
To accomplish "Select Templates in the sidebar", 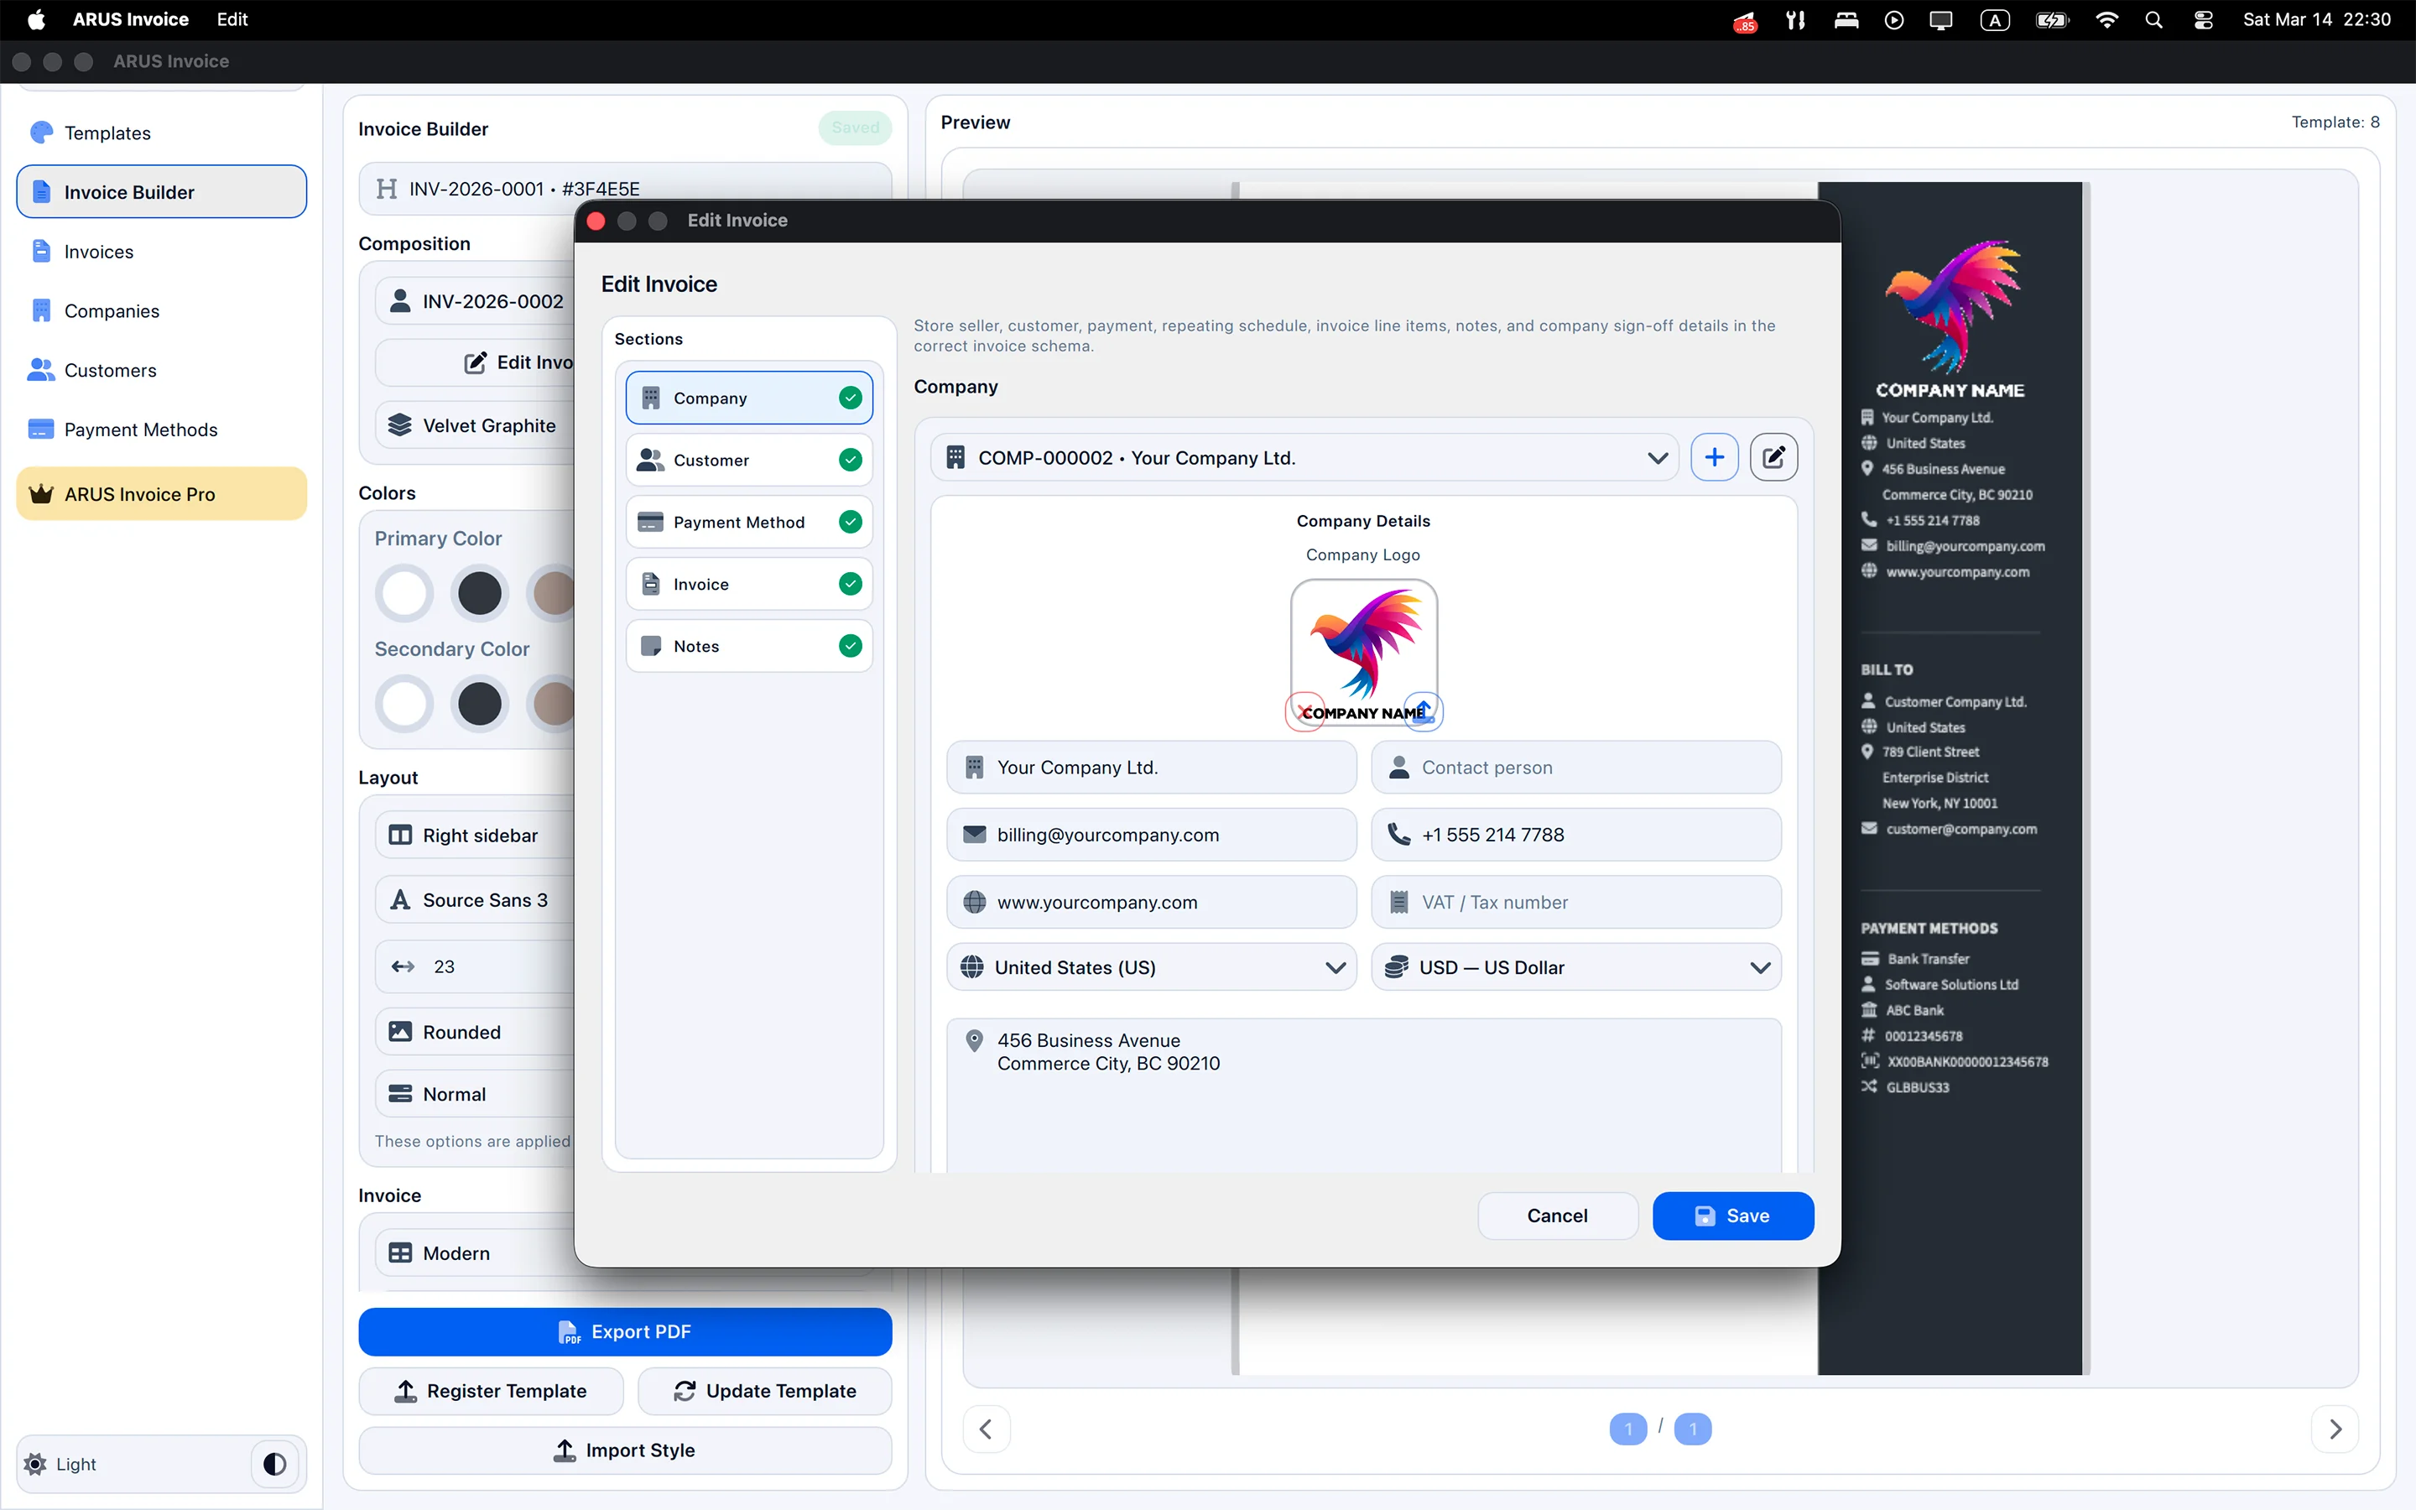I will pos(107,132).
